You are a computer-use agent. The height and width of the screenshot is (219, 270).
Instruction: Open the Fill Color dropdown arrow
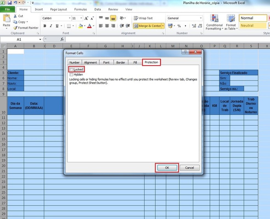point(84,26)
